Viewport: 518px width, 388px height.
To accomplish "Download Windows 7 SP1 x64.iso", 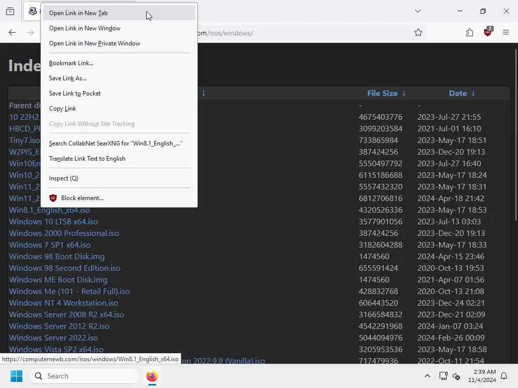I will (x=50, y=245).
